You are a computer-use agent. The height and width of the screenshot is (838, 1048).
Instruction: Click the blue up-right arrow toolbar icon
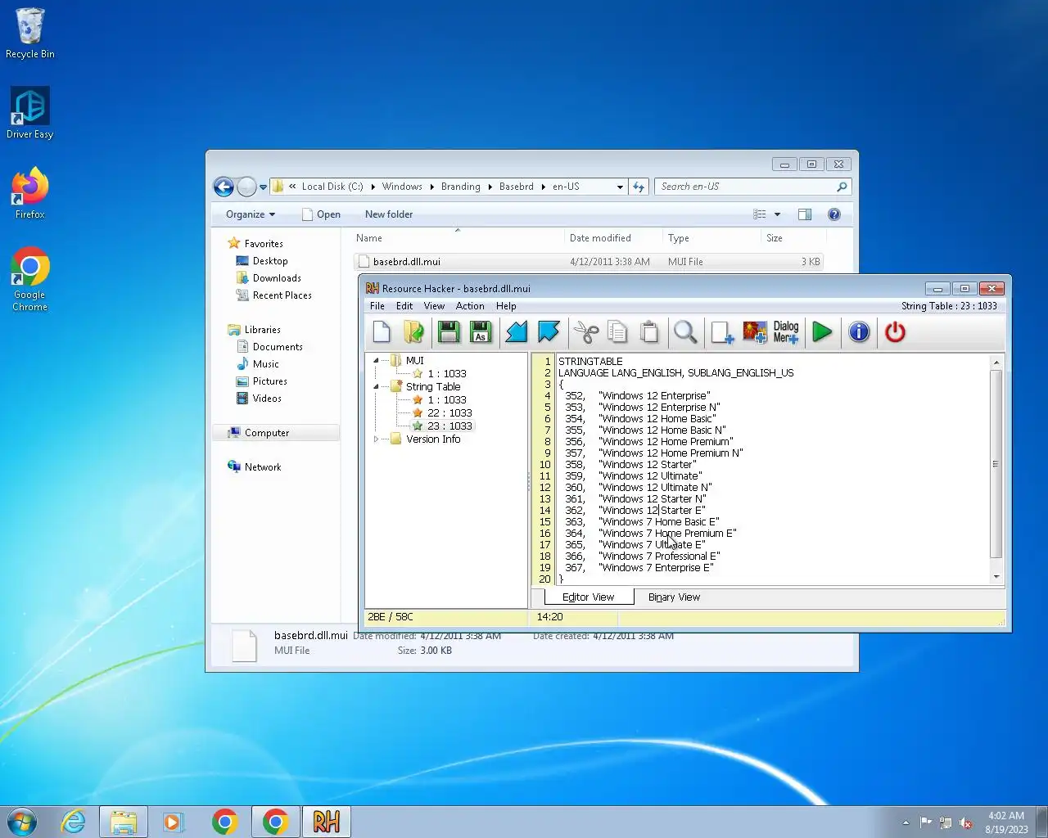click(x=549, y=332)
